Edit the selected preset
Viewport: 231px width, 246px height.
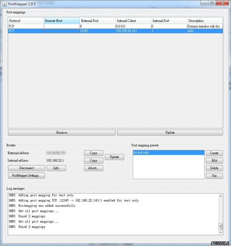point(214,161)
